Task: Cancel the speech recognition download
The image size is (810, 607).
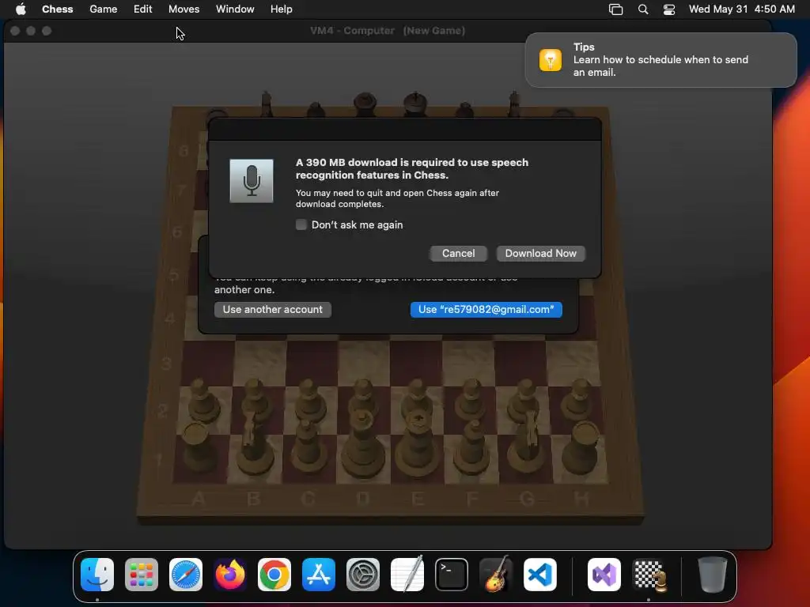Action: point(458,254)
